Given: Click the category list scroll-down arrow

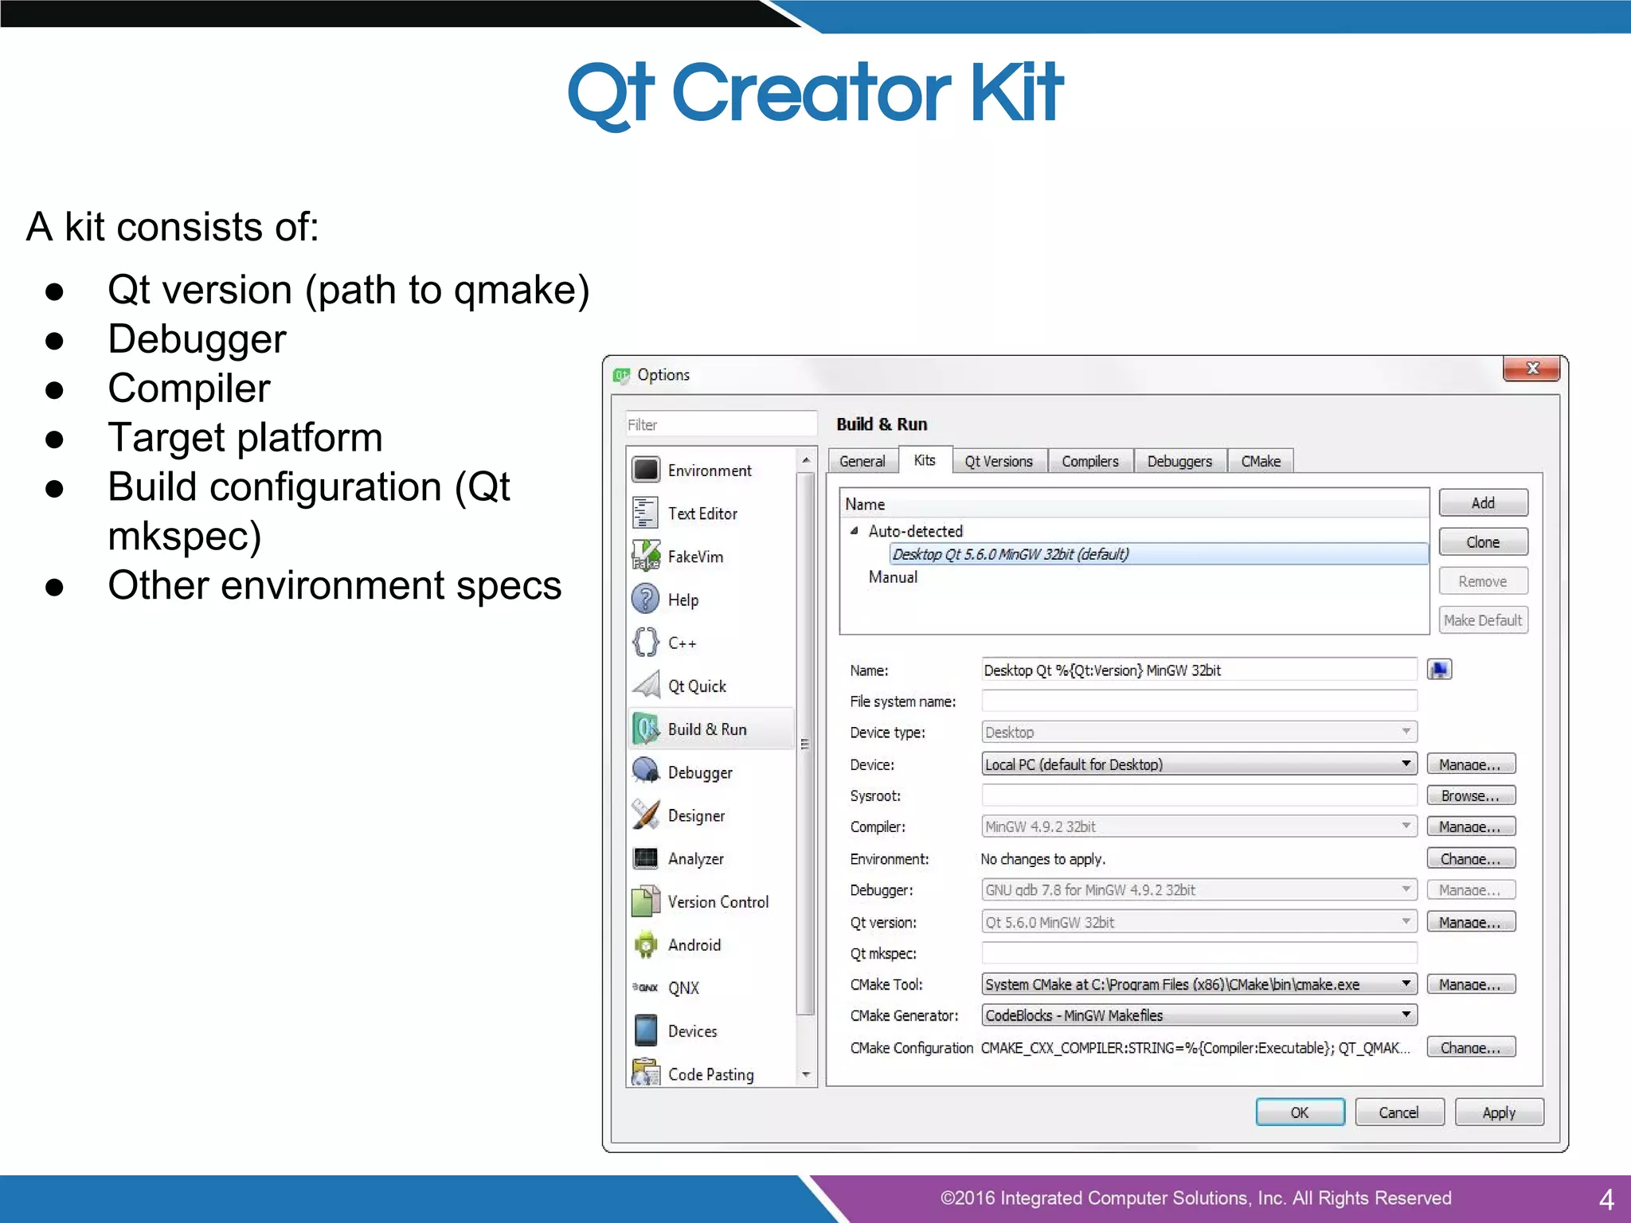Looking at the screenshot, I should point(806,1074).
